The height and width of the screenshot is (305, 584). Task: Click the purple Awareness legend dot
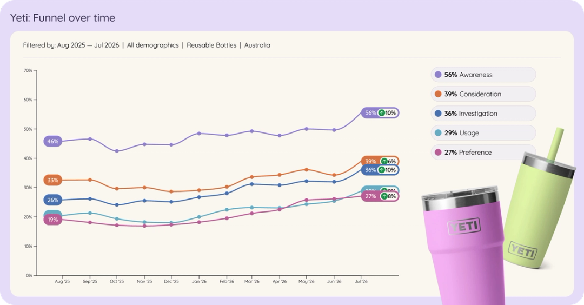(438, 75)
